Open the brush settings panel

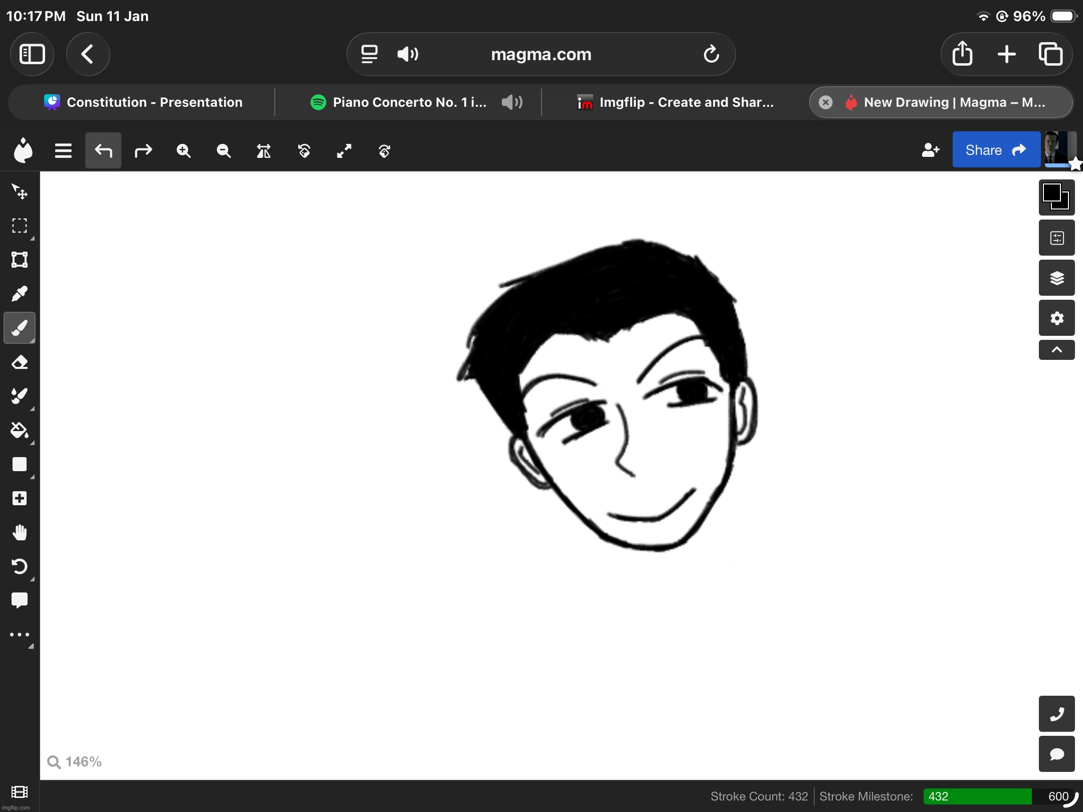click(1057, 238)
